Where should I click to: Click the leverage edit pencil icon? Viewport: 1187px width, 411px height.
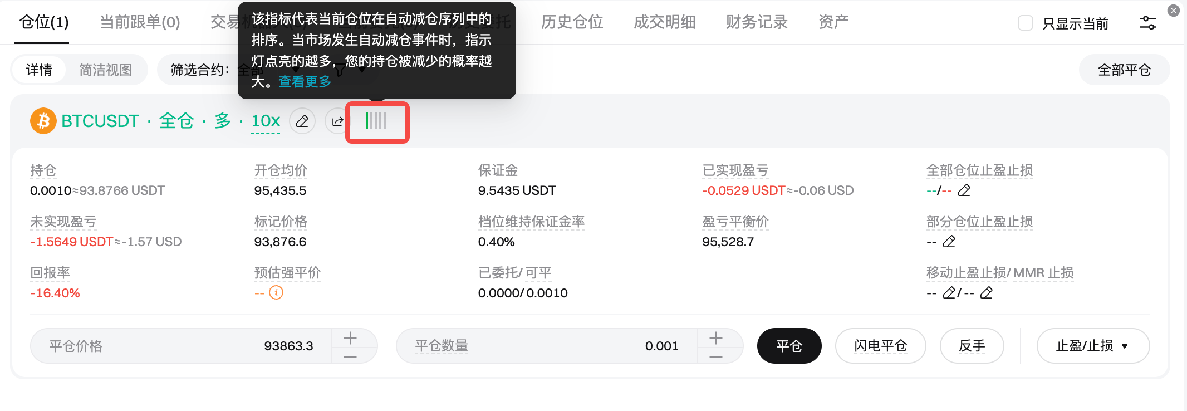pyautogui.click(x=302, y=121)
